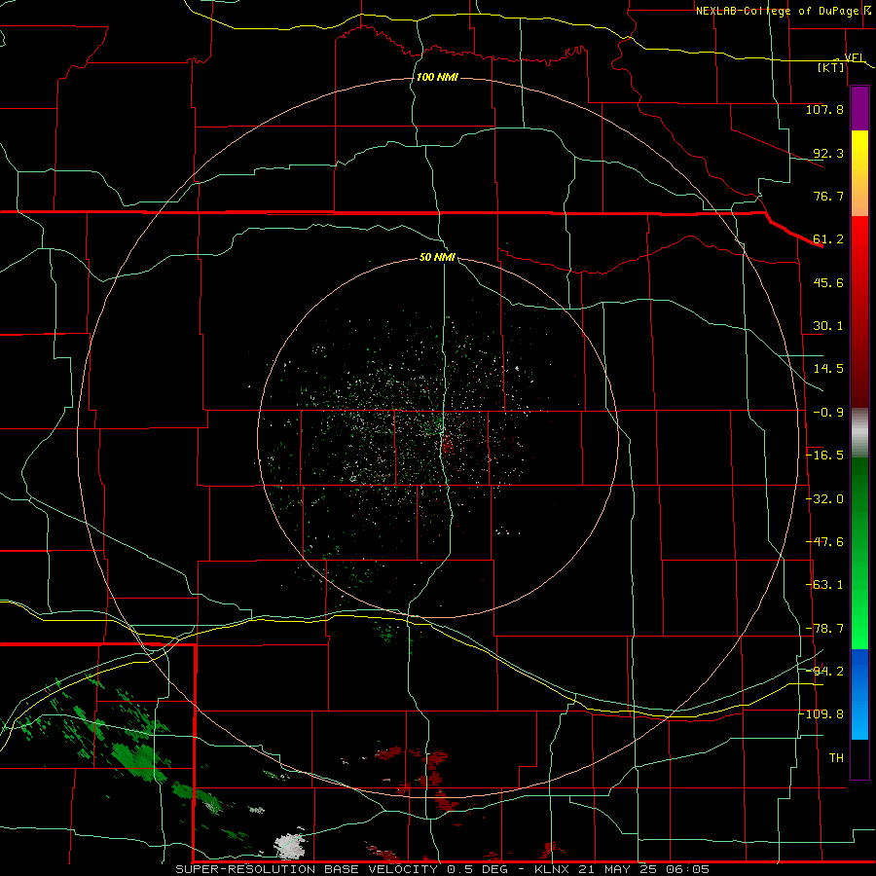
Task: Click the 50 NMI range ring label
Action: pos(437,258)
